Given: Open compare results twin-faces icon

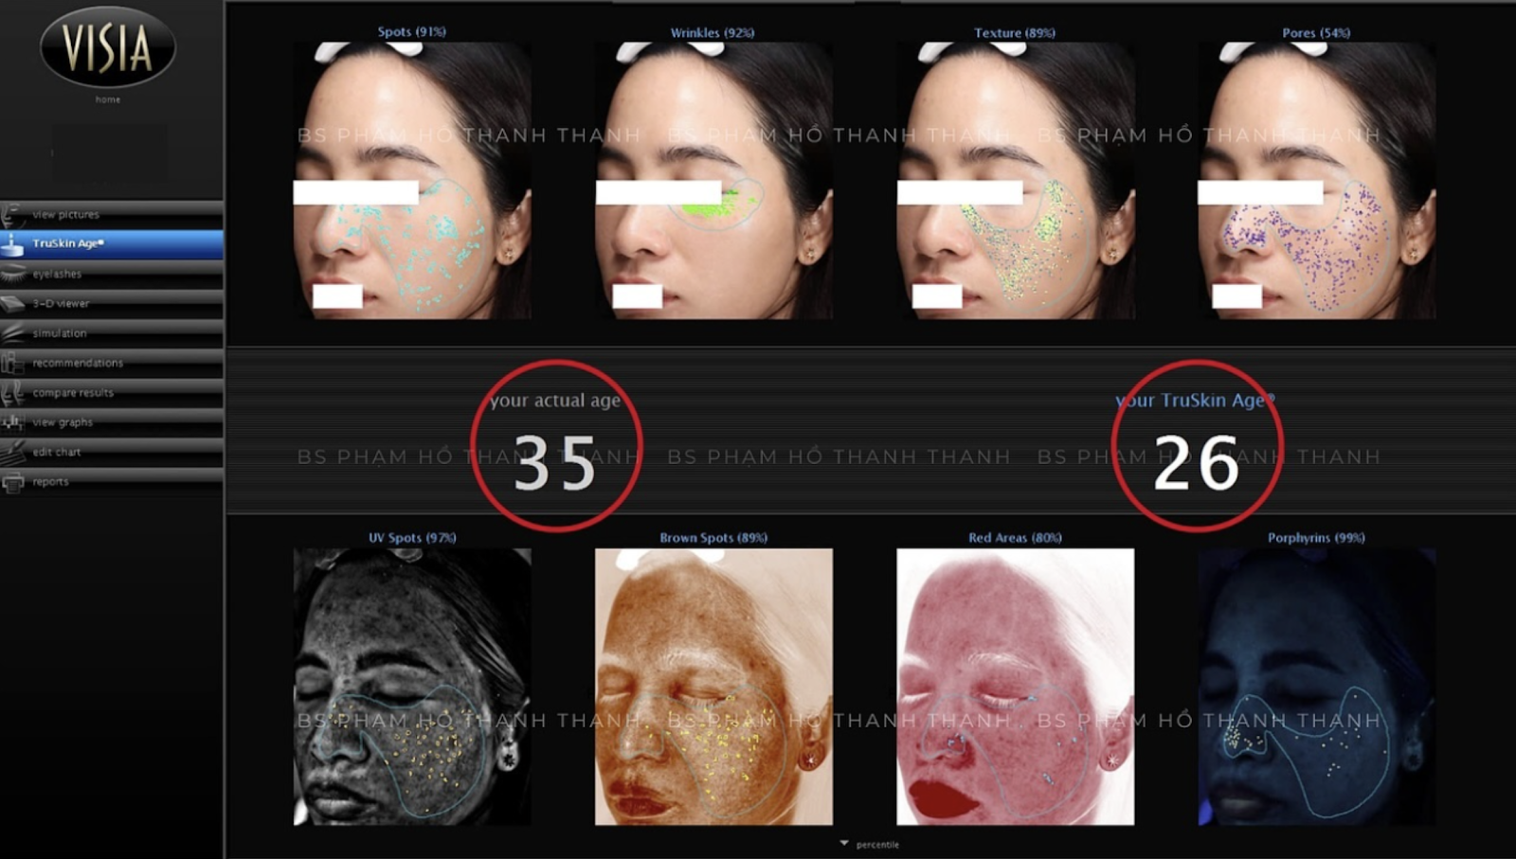Looking at the screenshot, I should pos(12,392).
